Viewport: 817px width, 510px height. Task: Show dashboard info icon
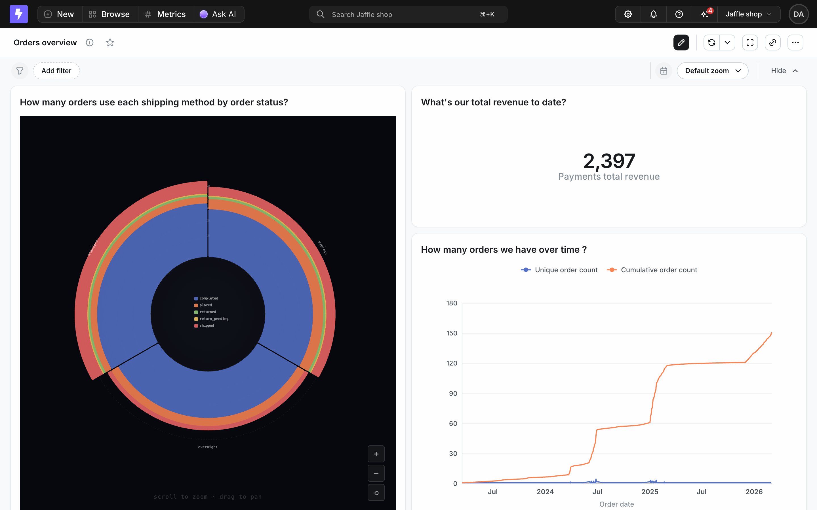point(89,42)
